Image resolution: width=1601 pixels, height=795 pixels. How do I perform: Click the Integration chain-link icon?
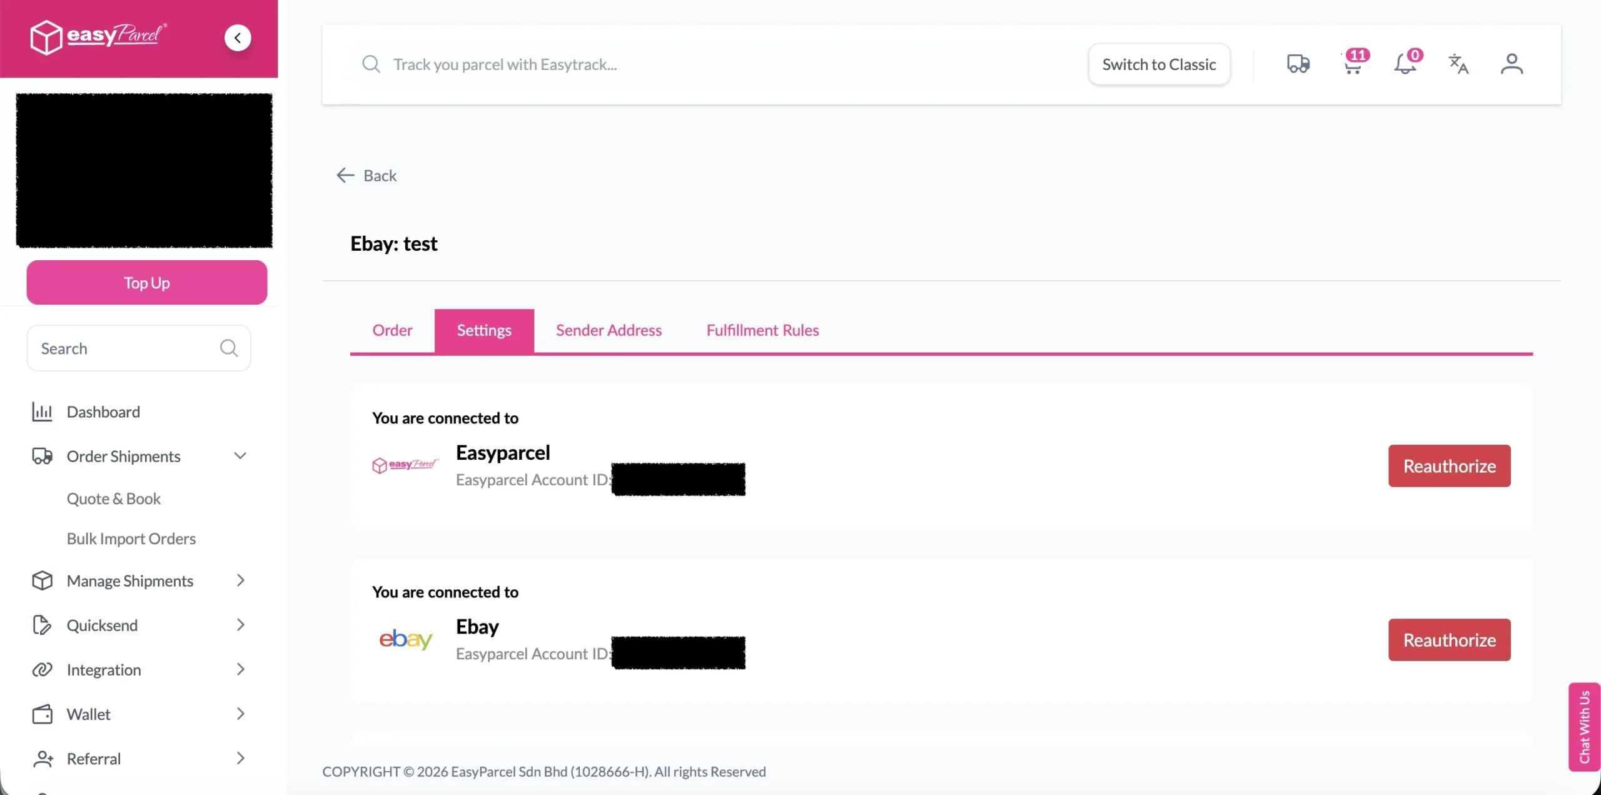(41, 669)
